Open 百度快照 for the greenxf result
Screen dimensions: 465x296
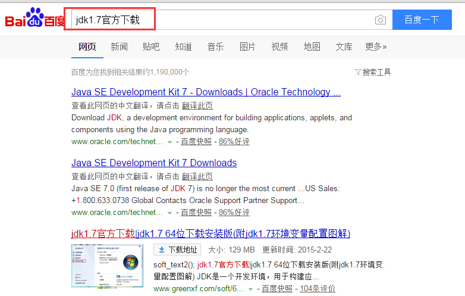pyautogui.click(x=277, y=289)
